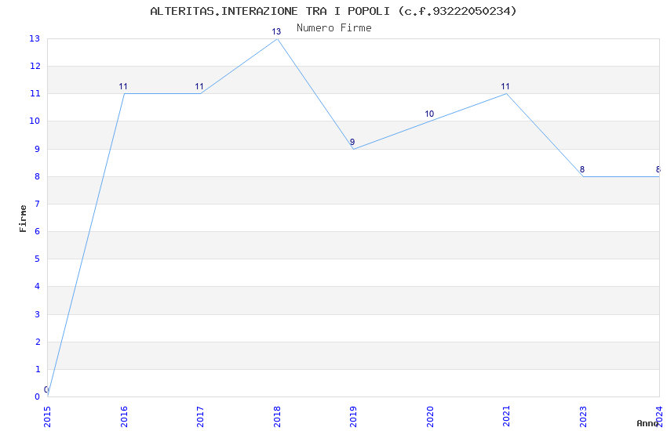Image resolution: width=667 pixels, height=431 pixels.
Task: Select the 2018 x-axis year label
Action: click(x=277, y=417)
